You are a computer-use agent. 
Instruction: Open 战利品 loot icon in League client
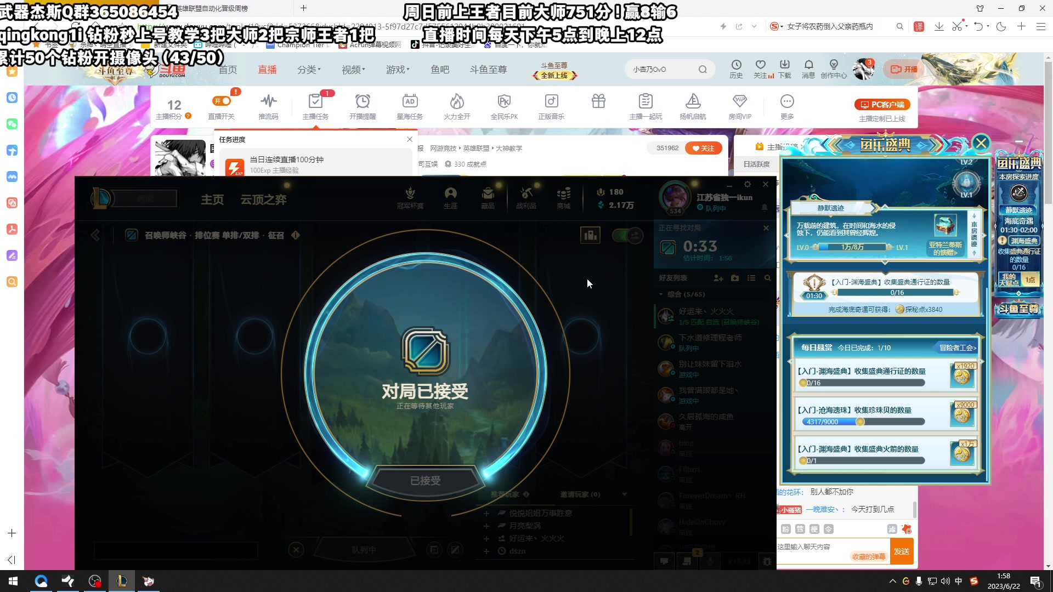[x=526, y=198]
